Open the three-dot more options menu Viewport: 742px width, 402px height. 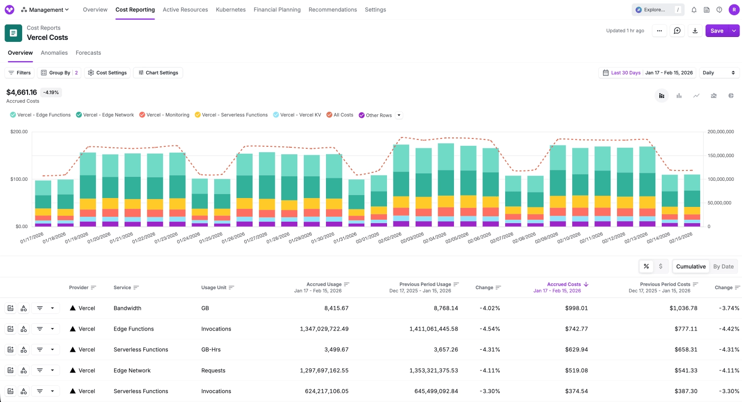(x=659, y=31)
